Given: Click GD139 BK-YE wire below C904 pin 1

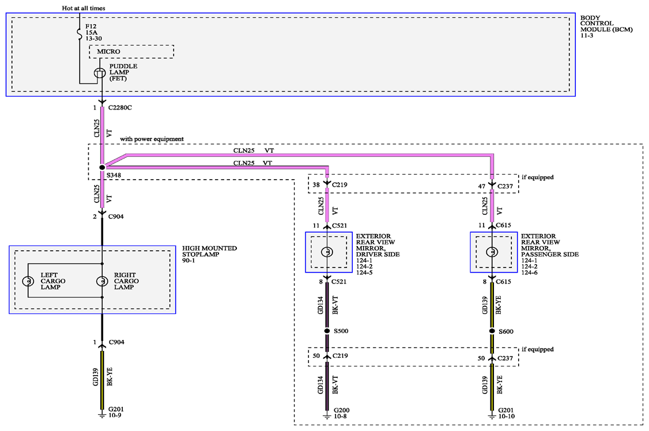Looking at the screenshot, I should [102, 380].
